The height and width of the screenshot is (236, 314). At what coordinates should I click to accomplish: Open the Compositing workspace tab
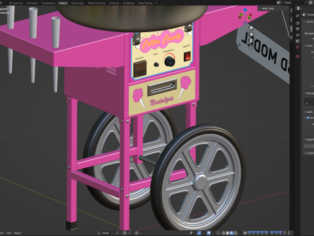pyautogui.click(x=48, y=3)
